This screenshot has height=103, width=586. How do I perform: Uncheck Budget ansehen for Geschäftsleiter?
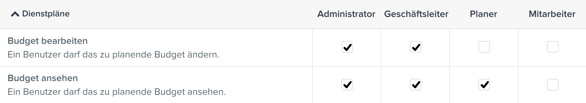click(x=416, y=85)
